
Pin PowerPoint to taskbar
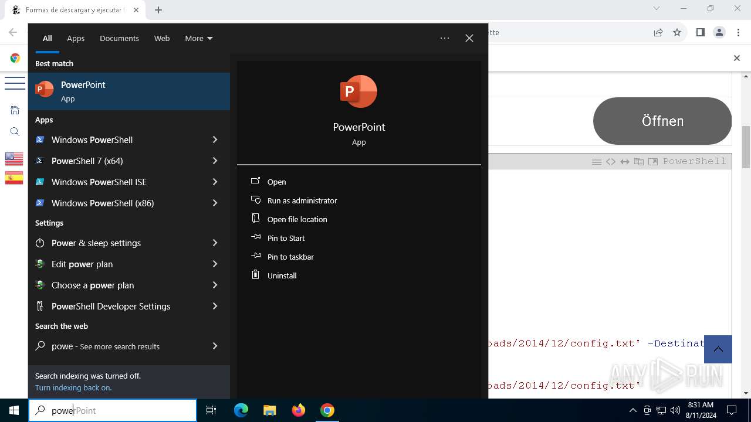pos(290,257)
